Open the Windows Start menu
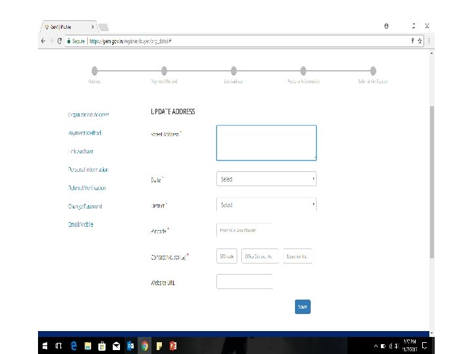 (x=45, y=346)
